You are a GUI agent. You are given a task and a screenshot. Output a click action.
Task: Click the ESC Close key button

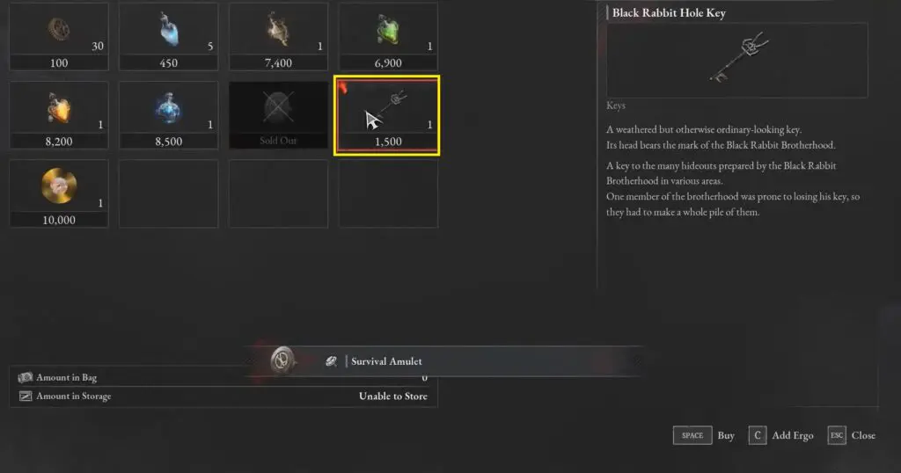[837, 435]
